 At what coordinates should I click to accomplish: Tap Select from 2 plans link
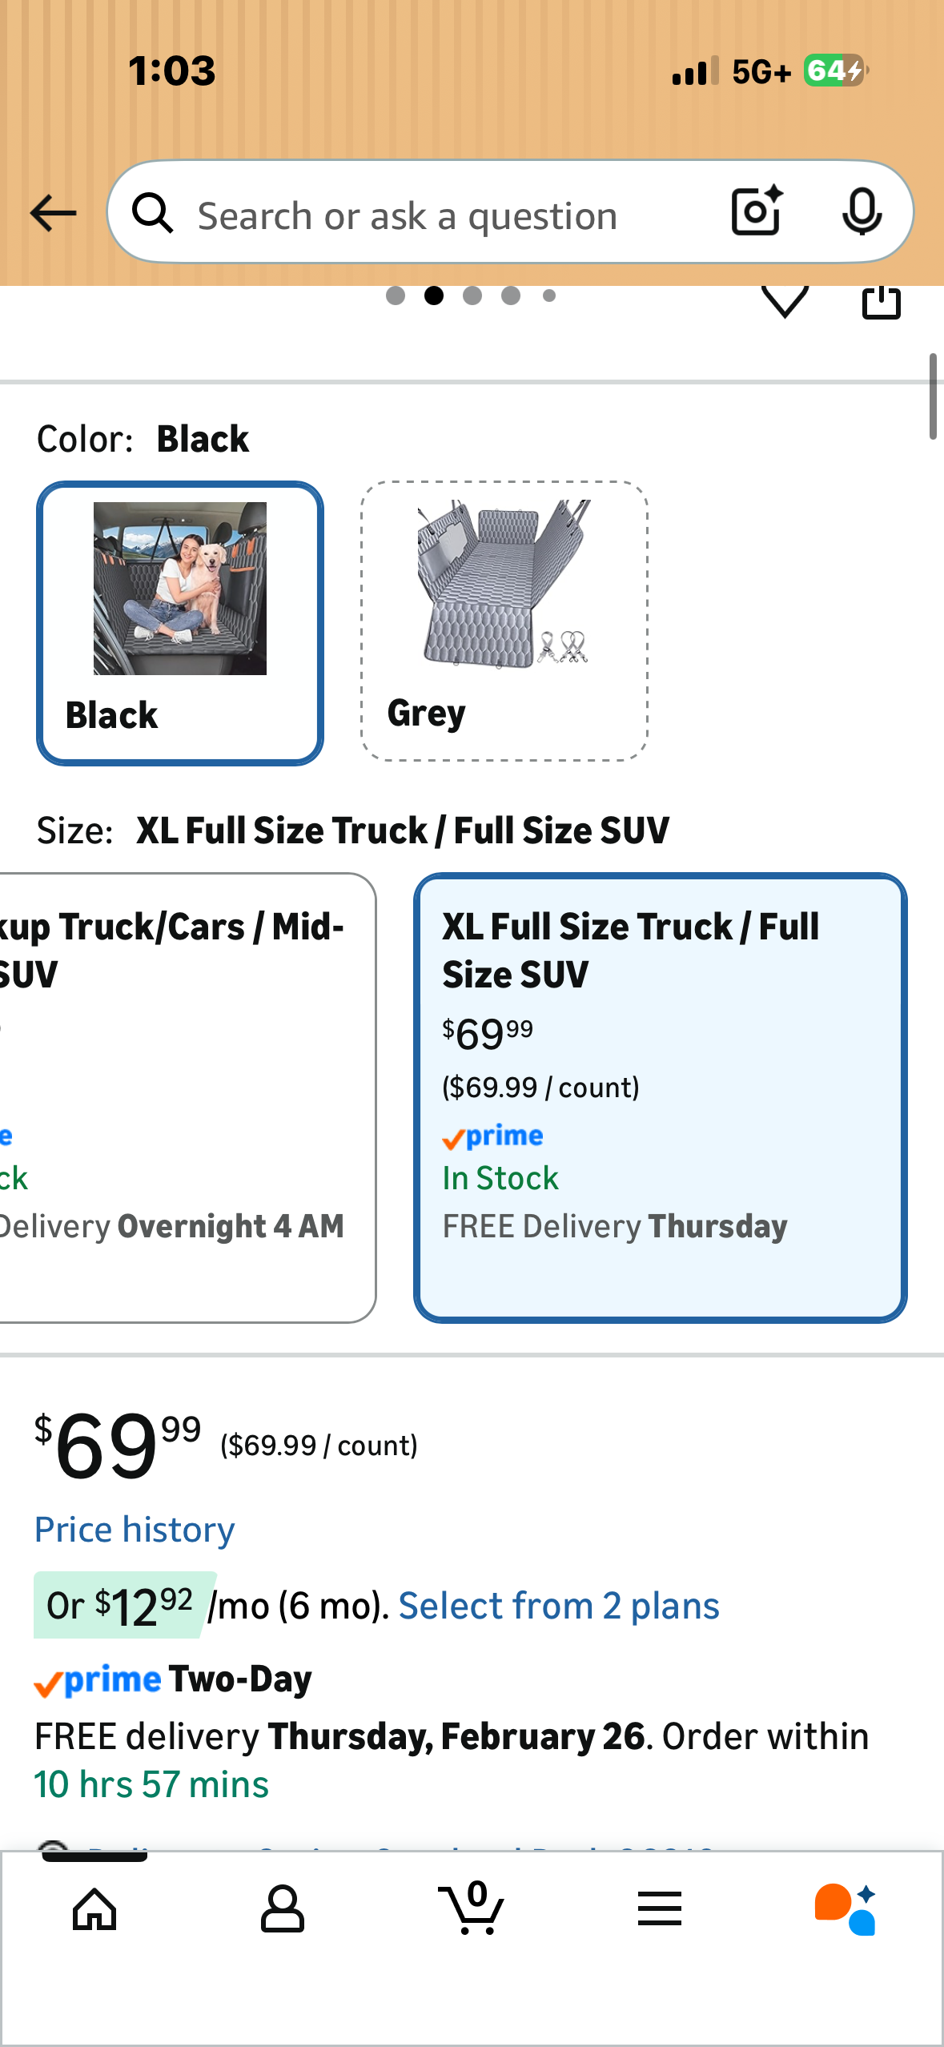click(x=559, y=1606)
